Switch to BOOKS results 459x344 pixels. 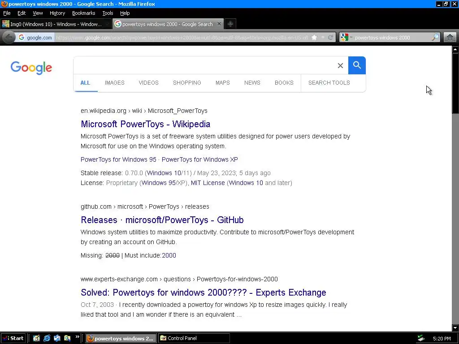point(284,83)
